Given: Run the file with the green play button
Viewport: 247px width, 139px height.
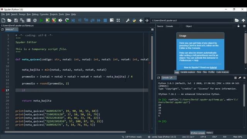Looking at the screenshot, I should (41, 20).
